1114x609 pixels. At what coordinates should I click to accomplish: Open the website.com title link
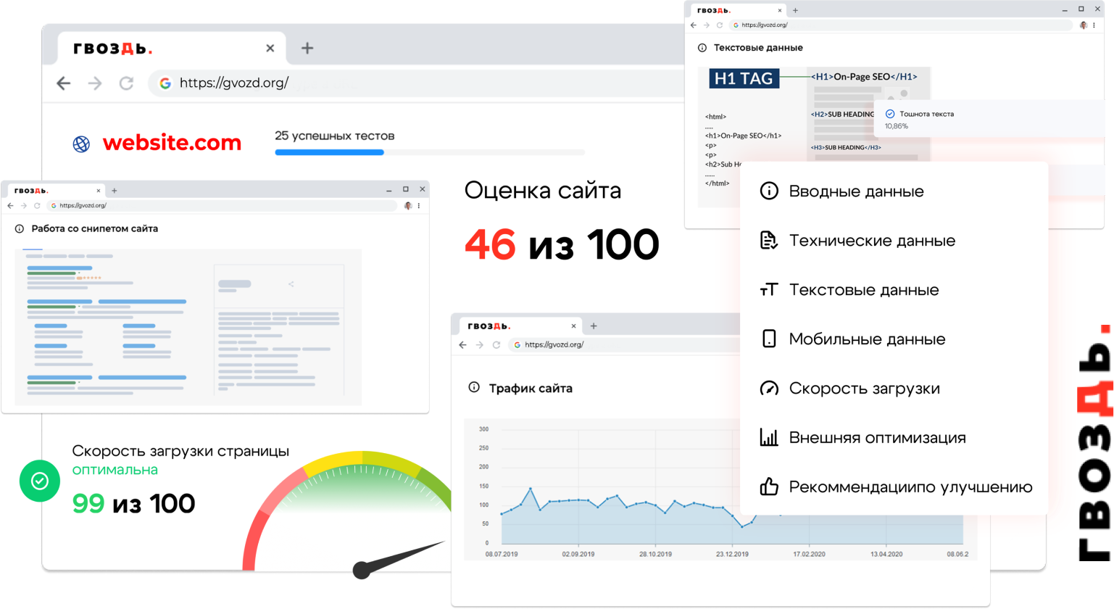click(x=172, y=143)
